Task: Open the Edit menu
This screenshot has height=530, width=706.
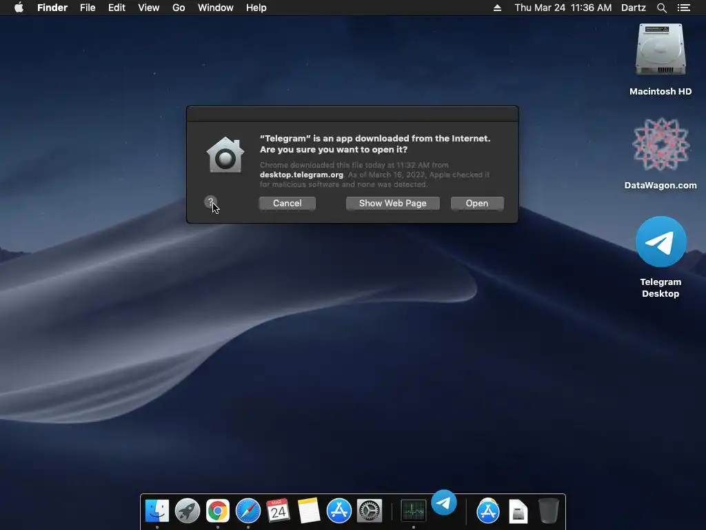Action: click(x=117, y=8)
